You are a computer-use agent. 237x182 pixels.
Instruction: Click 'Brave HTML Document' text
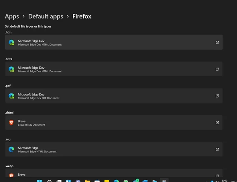point(31,125)
